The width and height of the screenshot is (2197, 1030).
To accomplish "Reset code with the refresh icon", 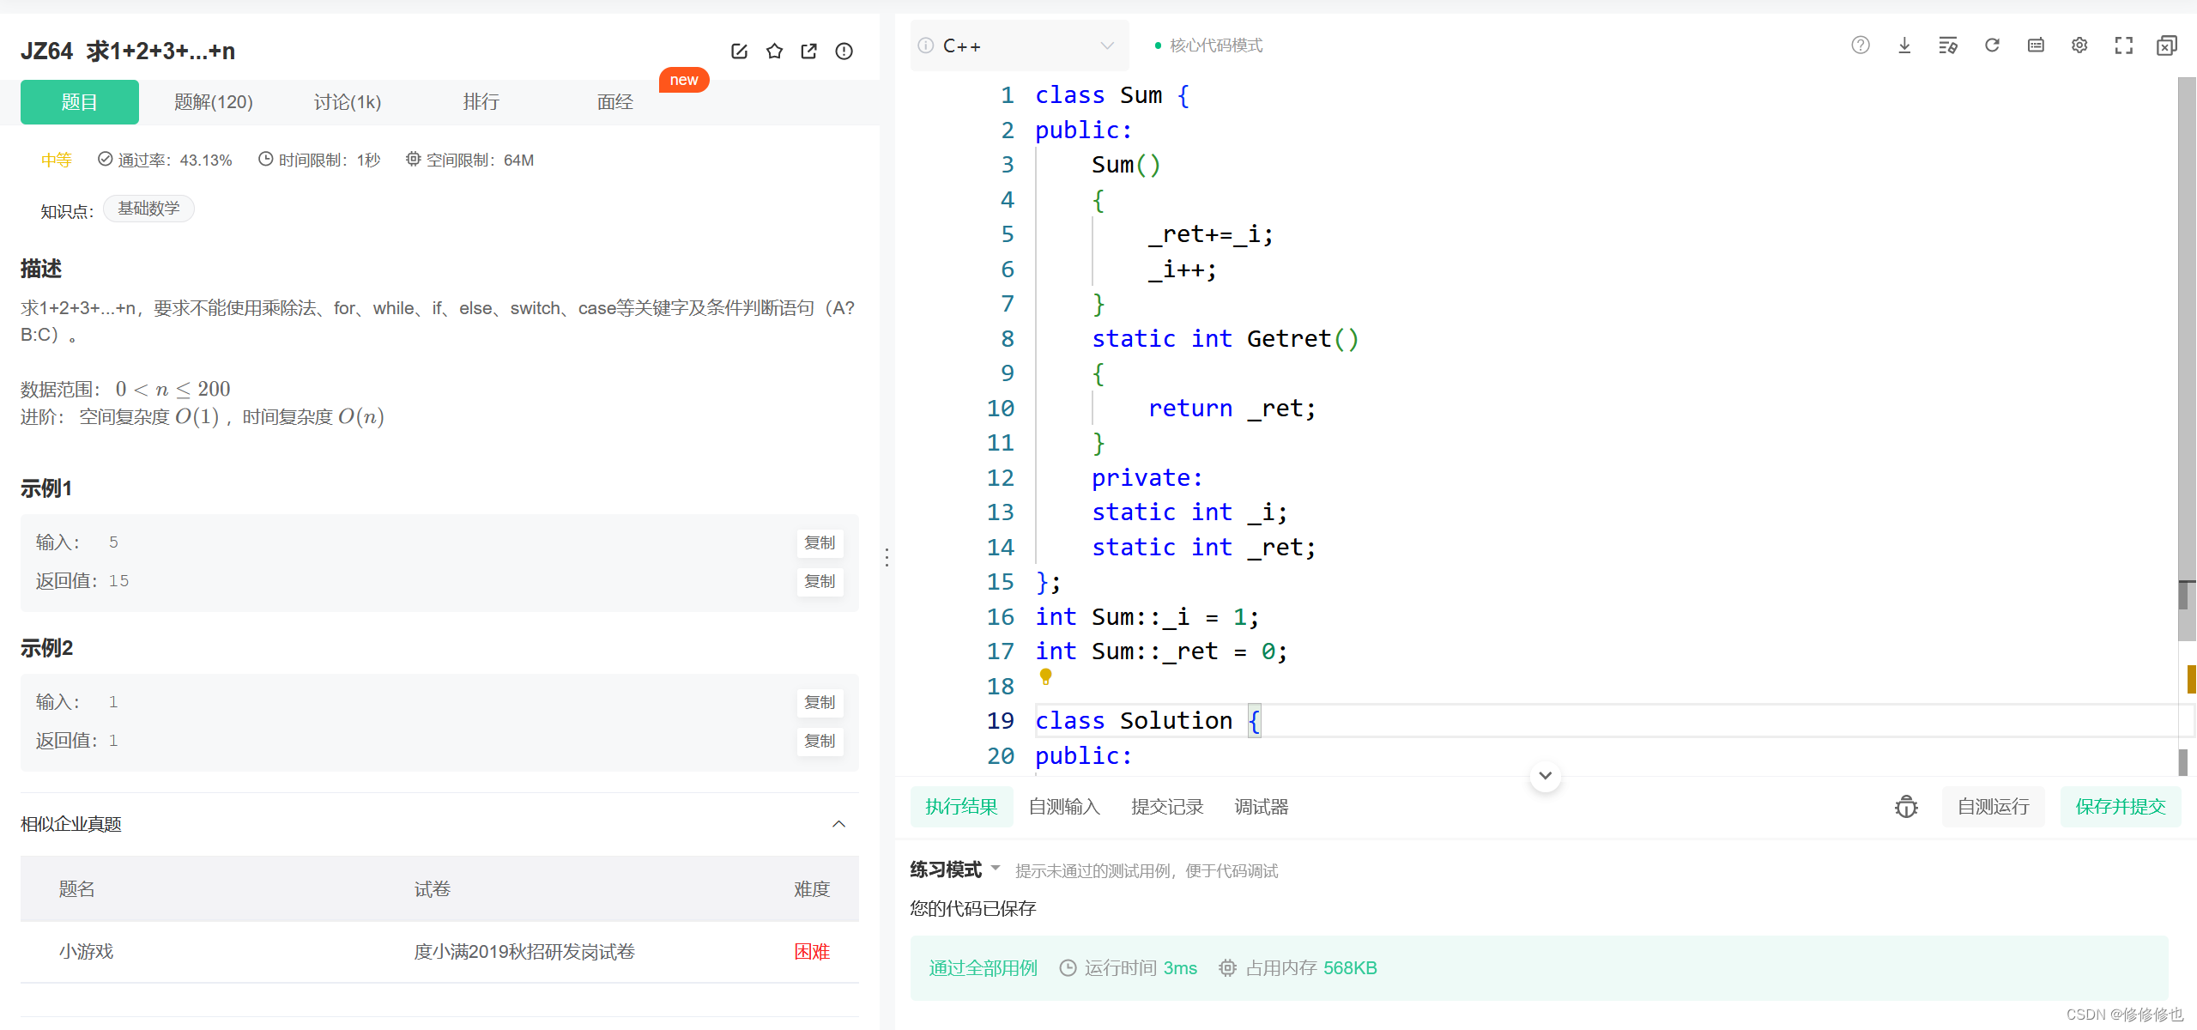I will click(x=1992, y=45).
